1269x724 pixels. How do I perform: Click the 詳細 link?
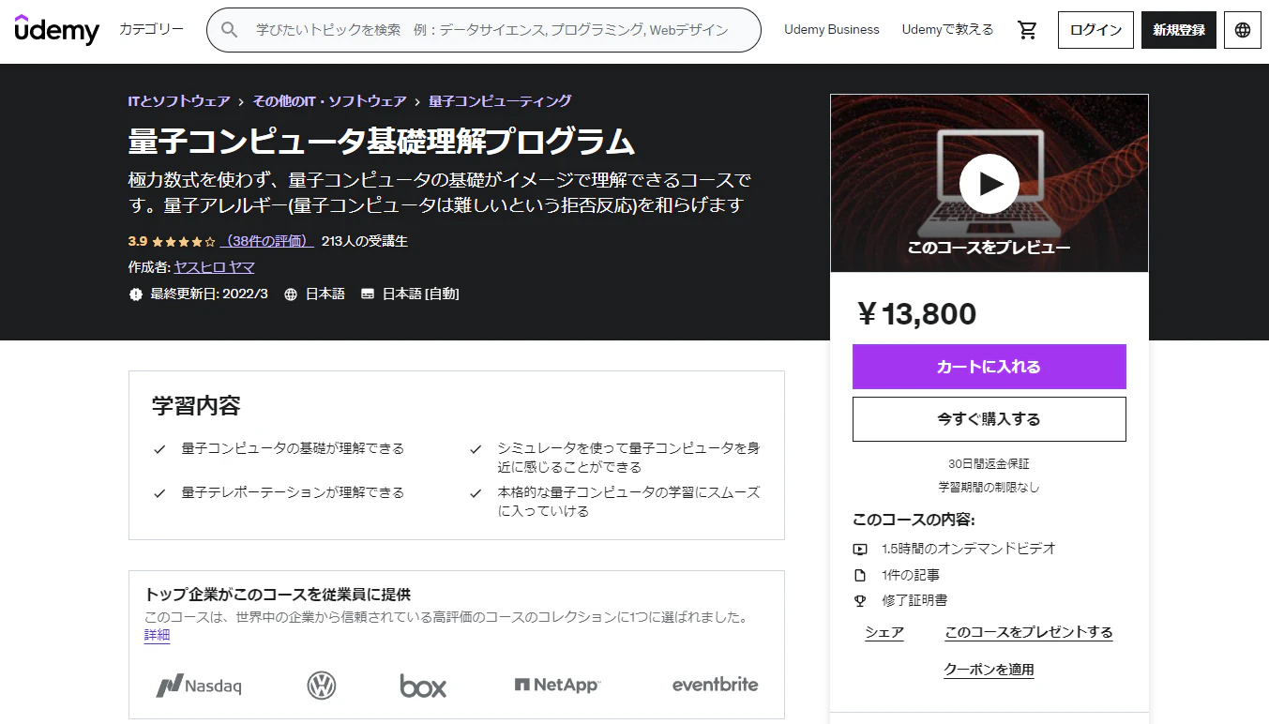click(x=157, y=635)
